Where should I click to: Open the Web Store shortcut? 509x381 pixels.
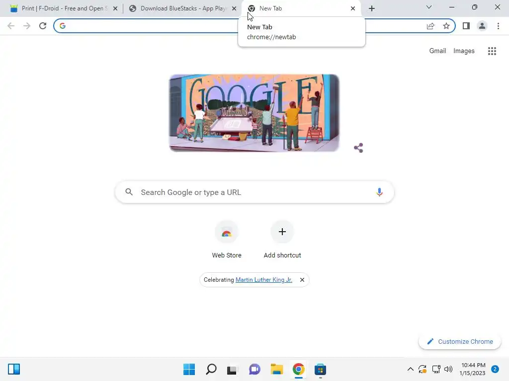click(x=227, y=240)
